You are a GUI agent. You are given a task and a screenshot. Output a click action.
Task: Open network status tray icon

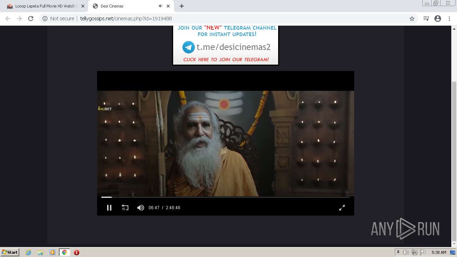(x=415, y=252)
